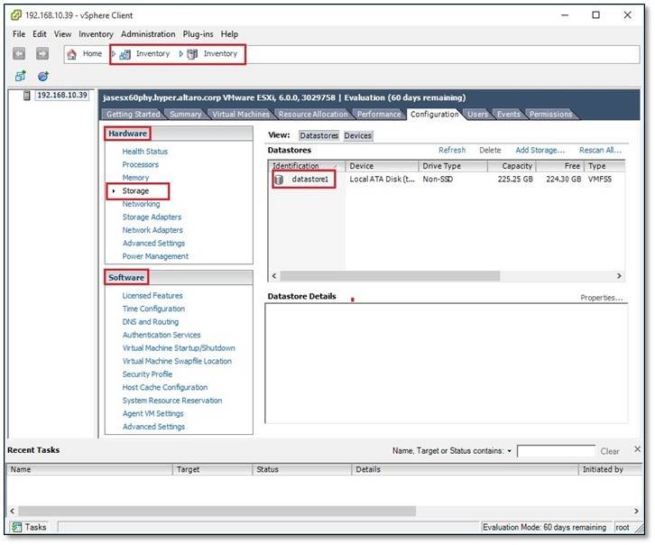Click the globe toolbar icon with plus sign
Screen dimensions: 655x545
click(x=43, y=76)
